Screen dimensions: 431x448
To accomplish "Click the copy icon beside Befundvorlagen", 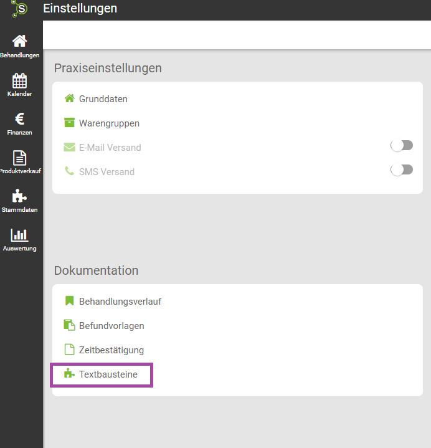I will (69, 325).
